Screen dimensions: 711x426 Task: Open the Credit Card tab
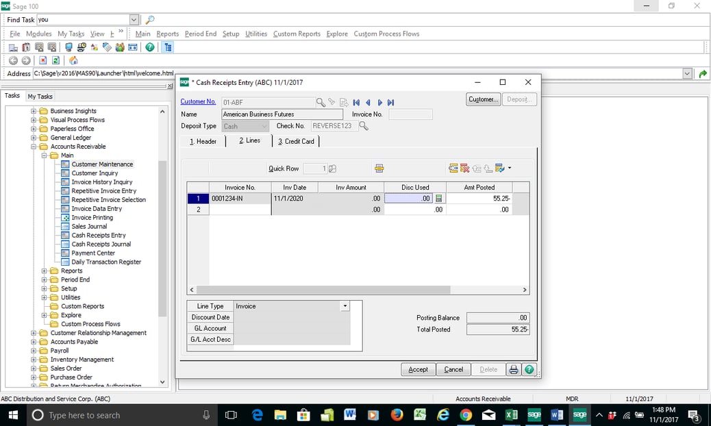pyautogui.click(x=296, y=141)
